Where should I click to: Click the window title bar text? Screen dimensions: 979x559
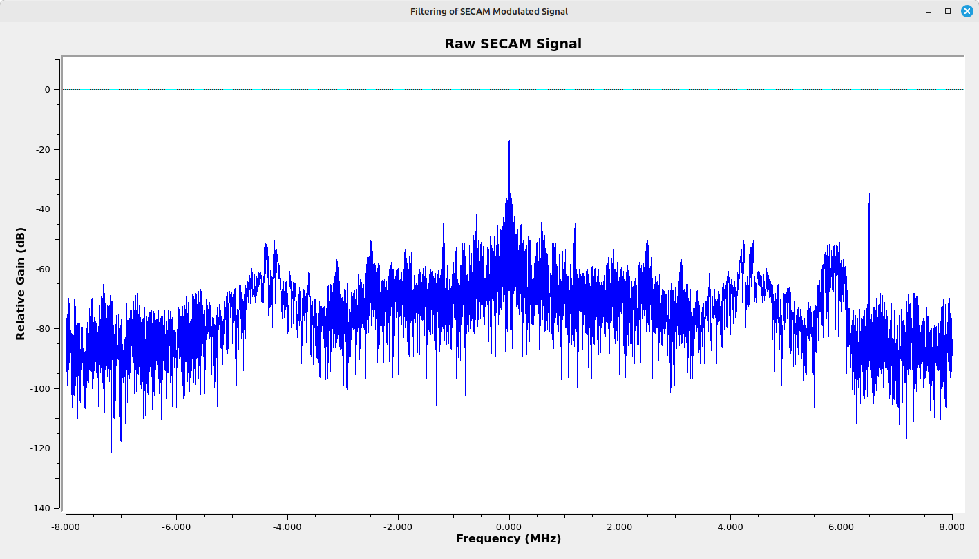point(488,11)
